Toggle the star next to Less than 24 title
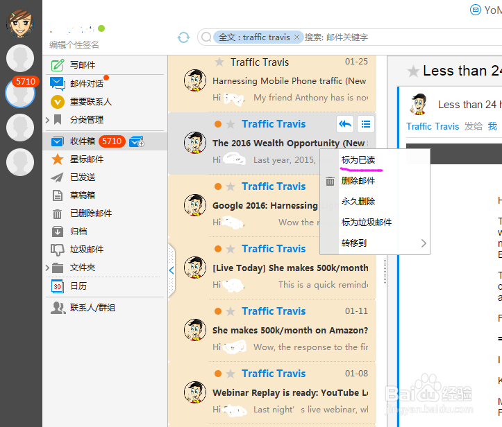The height and width of the screenshot is (427, 502). [x=413, y=71]
